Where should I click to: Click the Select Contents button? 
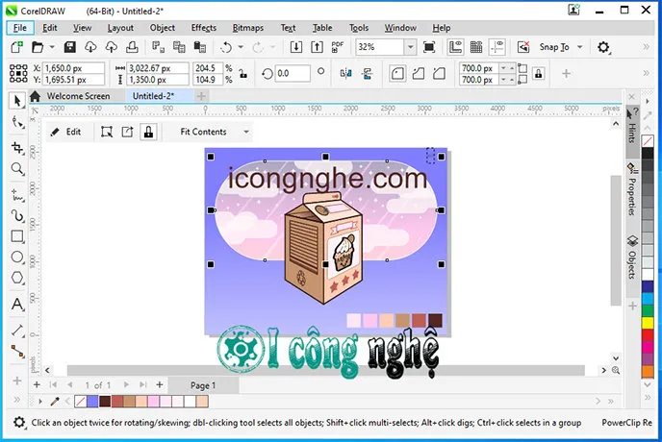click(x=107, y=132)
